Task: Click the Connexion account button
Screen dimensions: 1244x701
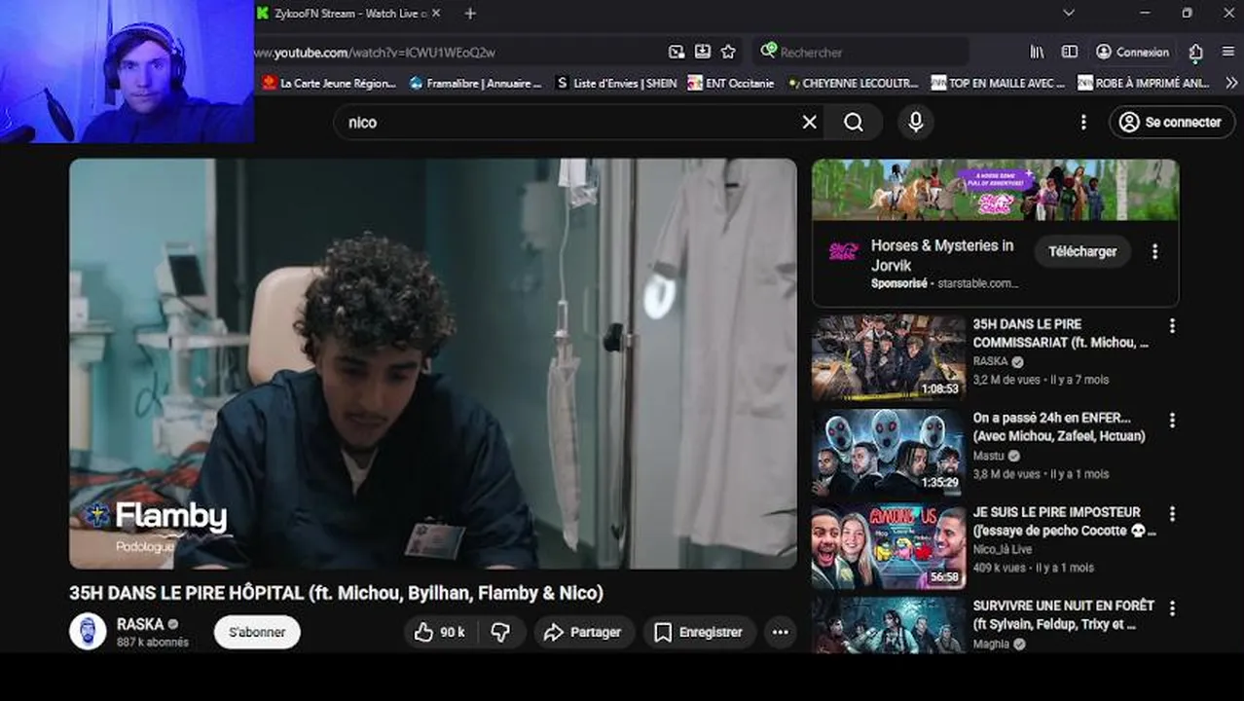Action: click(x=1132, y=52)
